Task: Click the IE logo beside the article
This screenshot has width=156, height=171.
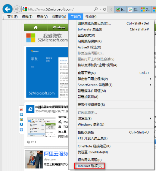Action: (30, 109)
